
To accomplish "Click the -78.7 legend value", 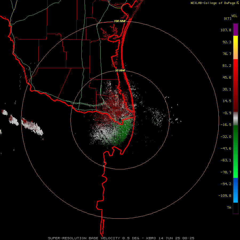I will [226, 172].
